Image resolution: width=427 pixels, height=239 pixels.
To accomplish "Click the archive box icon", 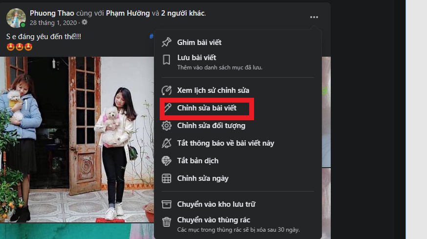I will pyautogui.click(x=167, y=204).
